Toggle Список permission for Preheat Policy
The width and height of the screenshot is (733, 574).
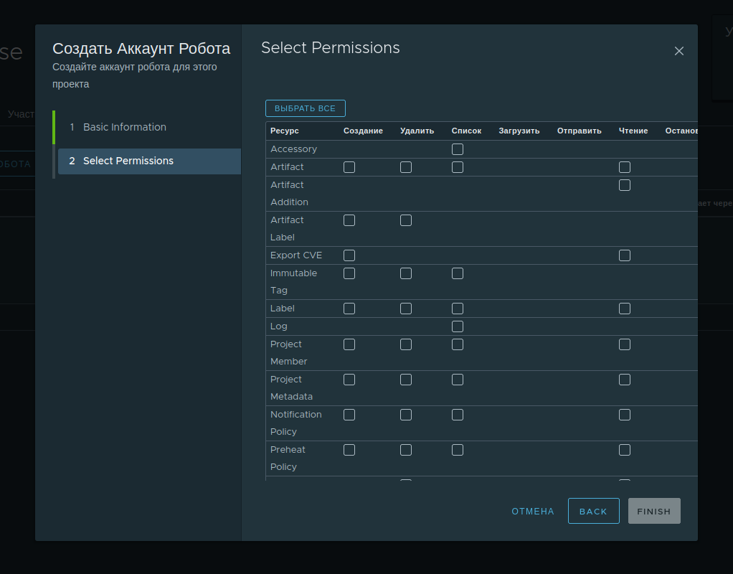pos(458,449)
